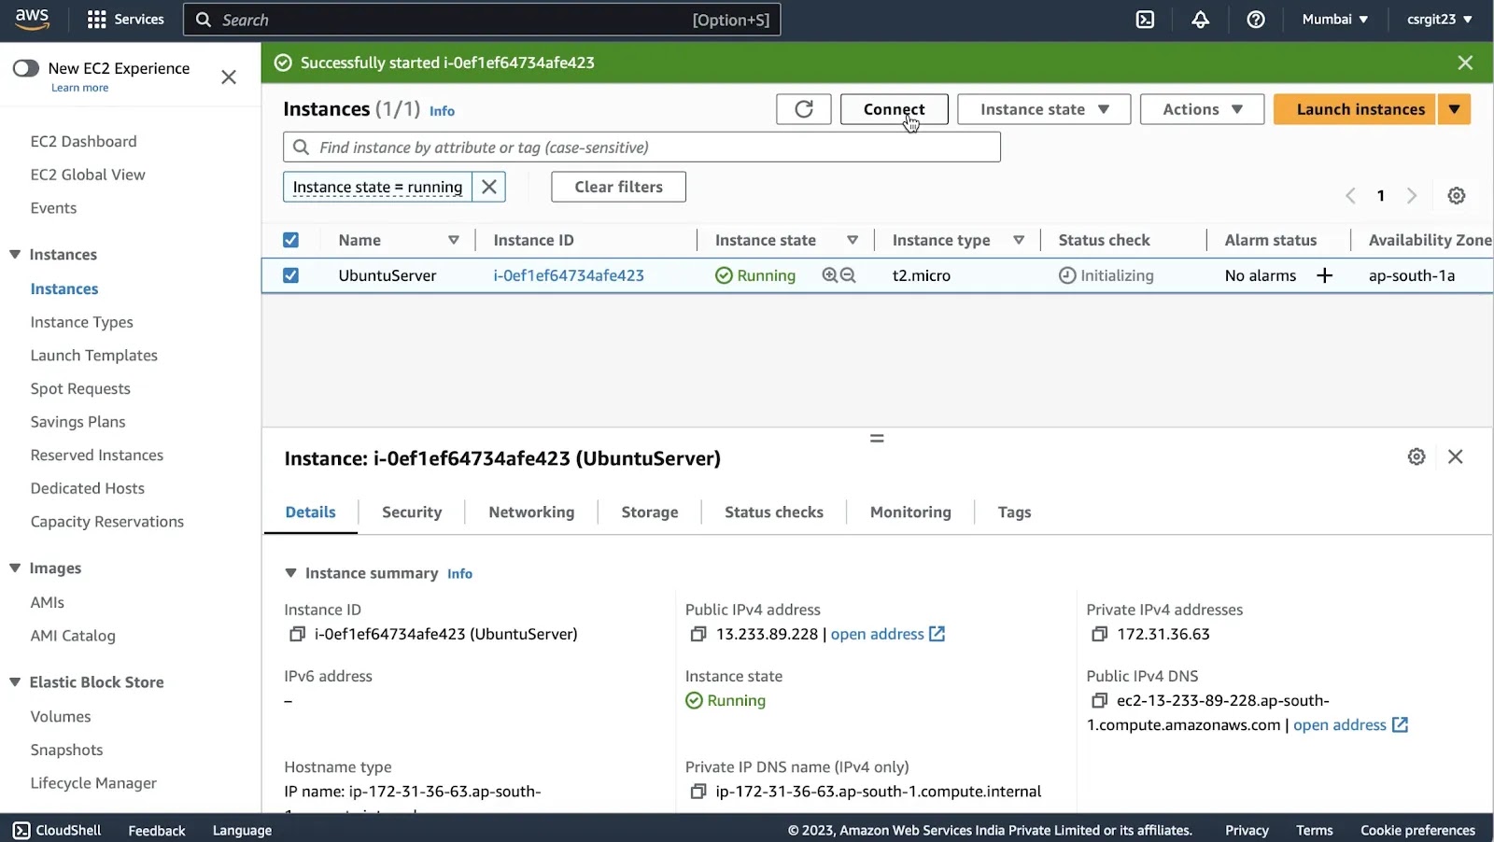This screenshot has height=842, width=1494.
Task: Open detail panel settings gear
Action: tap(1416, 456)
